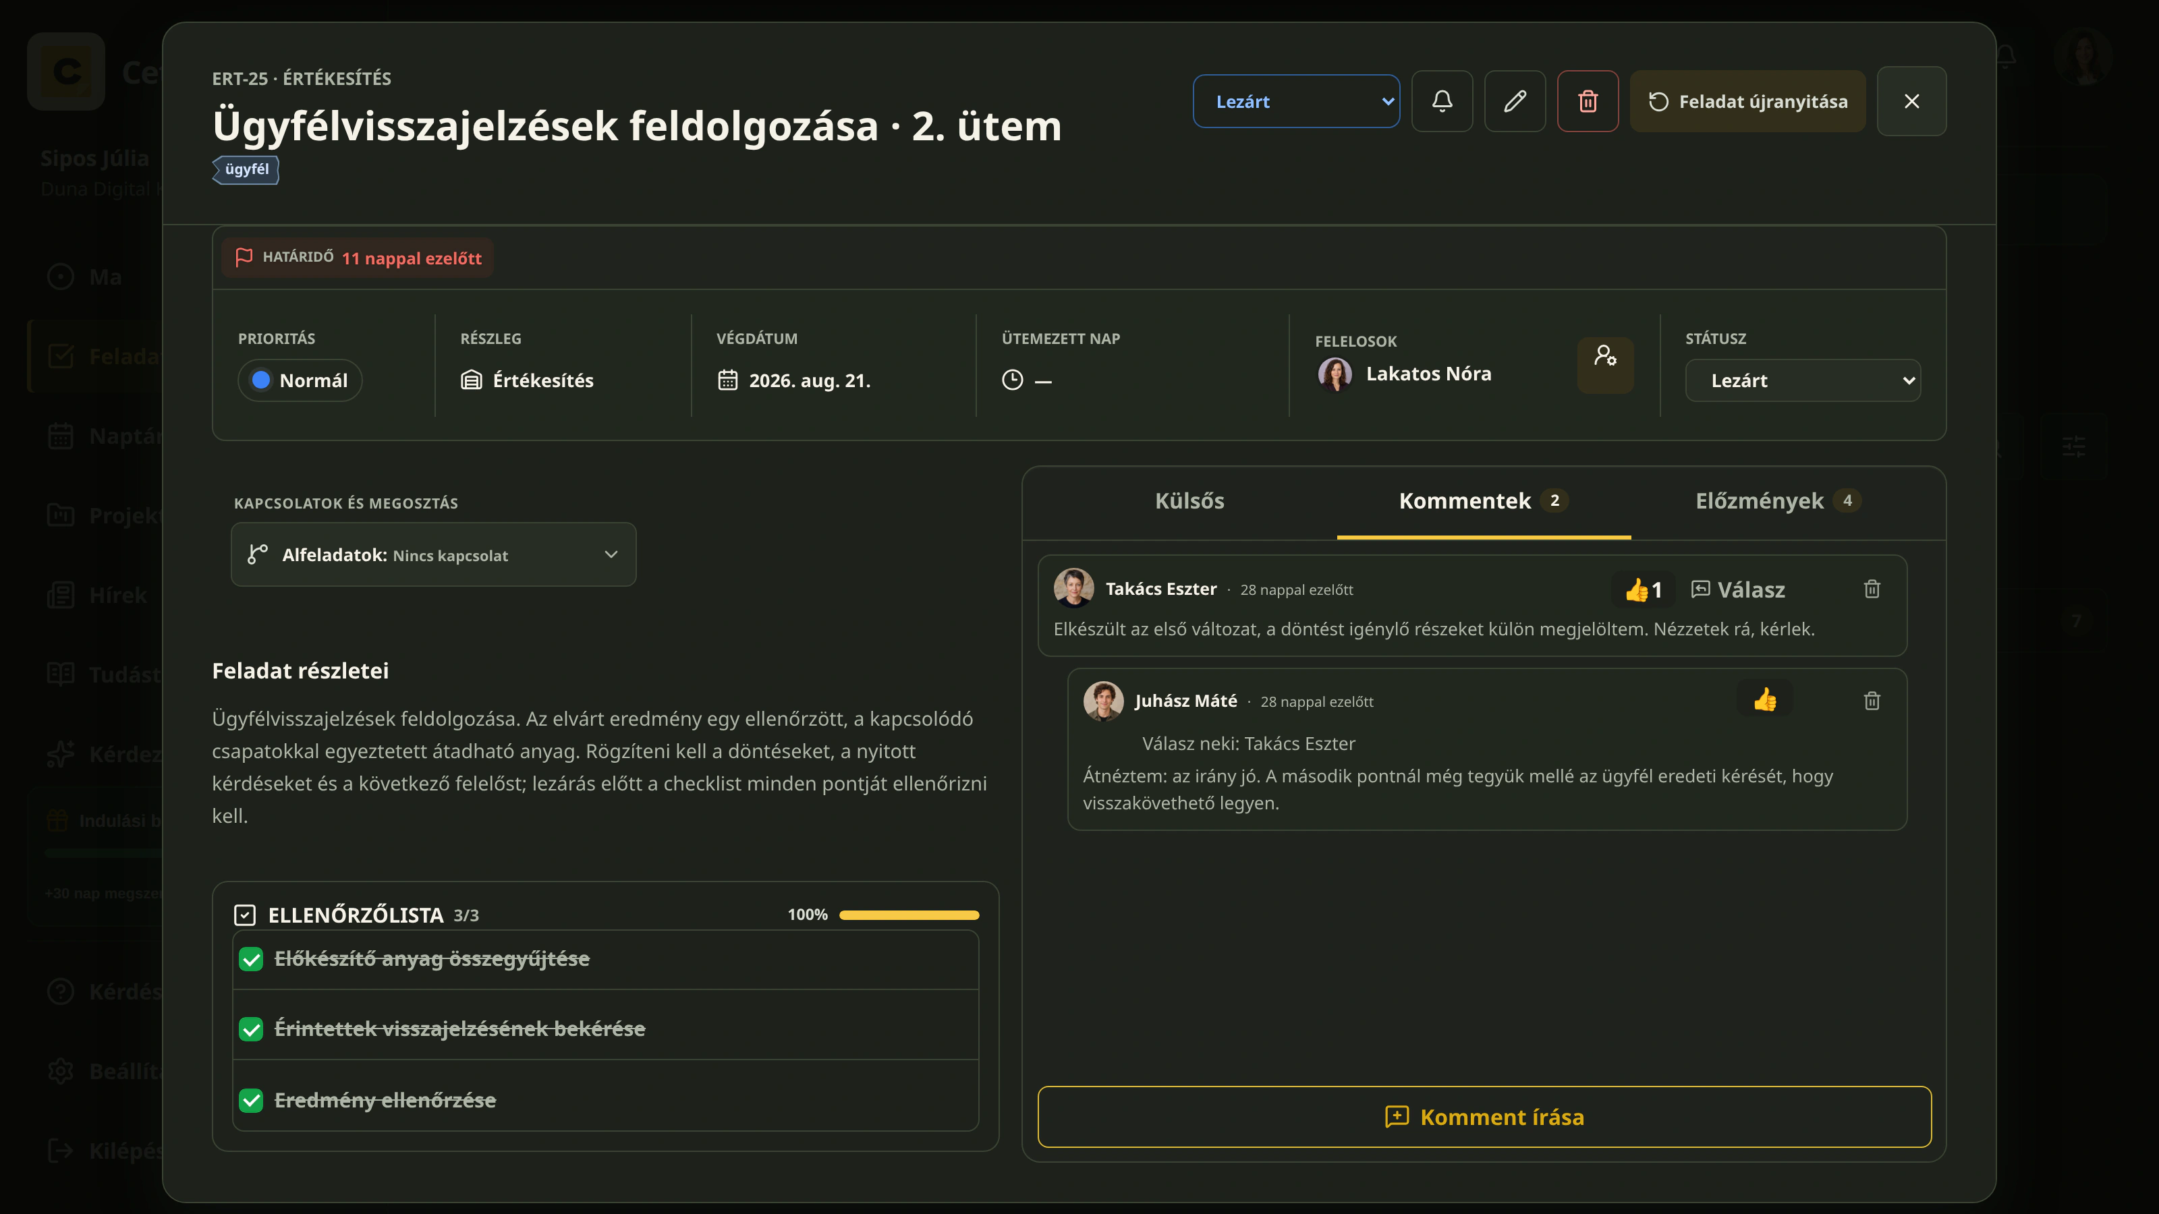Click the Ellenőrzőlista checklist icon
The height and width of the screenshot is (1214, 2159).
(x=245, y=915)
